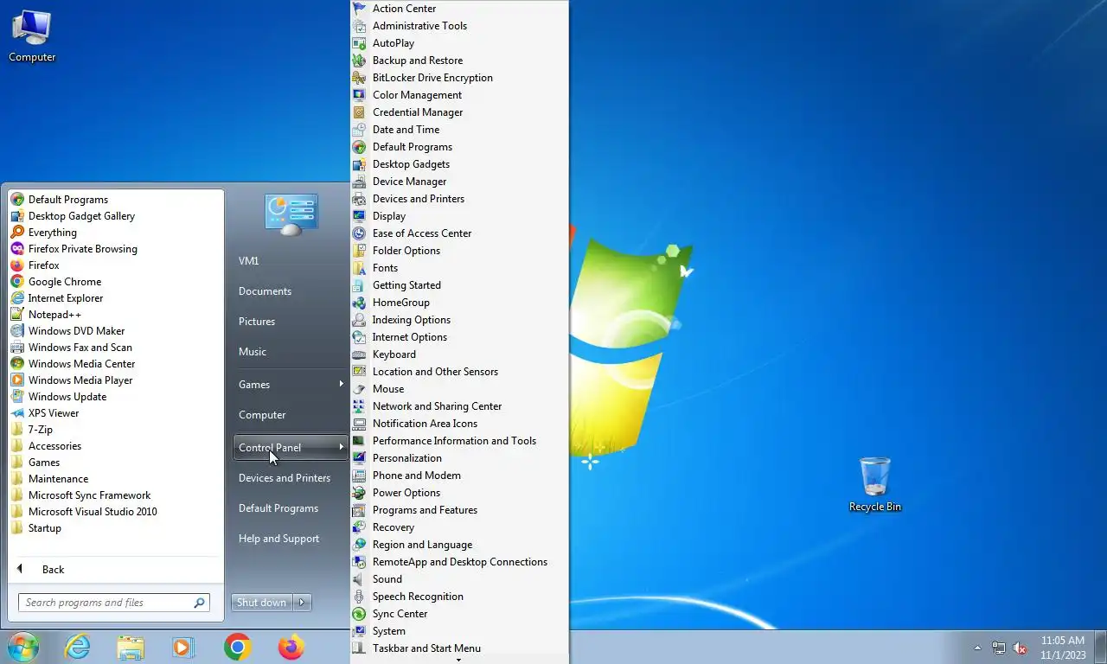The height and width of the screenshot is (664, 1107).
Task: Launch Google Chrome from programs list
Action: tap(116, 282)
